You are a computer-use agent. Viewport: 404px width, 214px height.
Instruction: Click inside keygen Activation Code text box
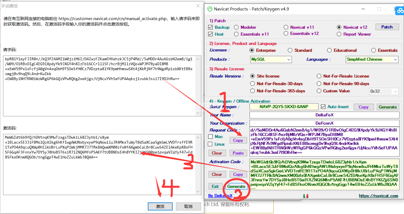324,174
